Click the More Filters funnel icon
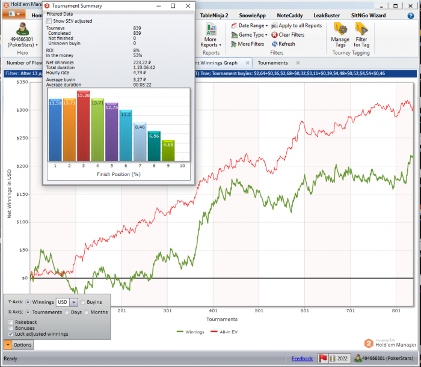This screenshot has width=421, height=367. [x=234, y=44]
